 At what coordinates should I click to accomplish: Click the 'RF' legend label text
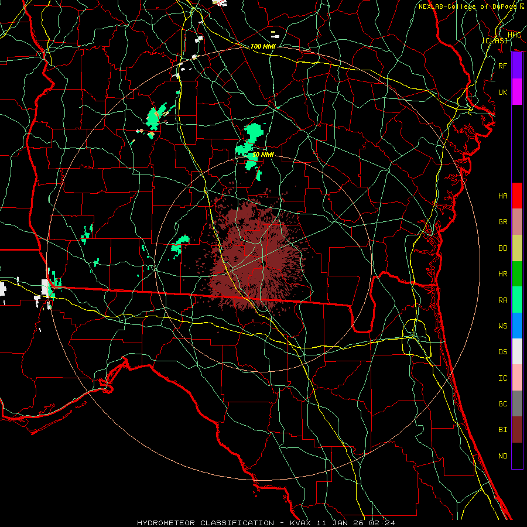[x=502, y=66]
